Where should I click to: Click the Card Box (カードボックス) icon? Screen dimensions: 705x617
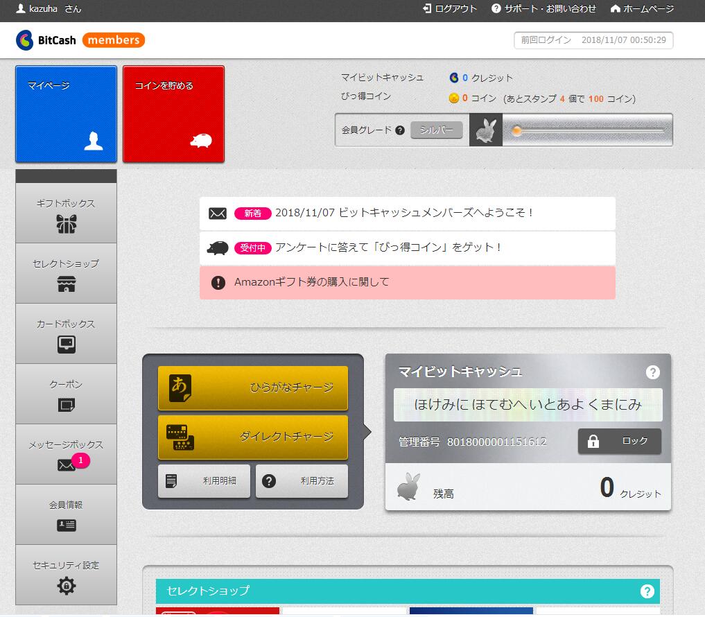[x=67, y=344]
